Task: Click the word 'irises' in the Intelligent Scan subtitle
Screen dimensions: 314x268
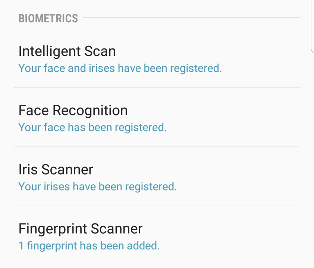Action: click(x=102, y=68)
